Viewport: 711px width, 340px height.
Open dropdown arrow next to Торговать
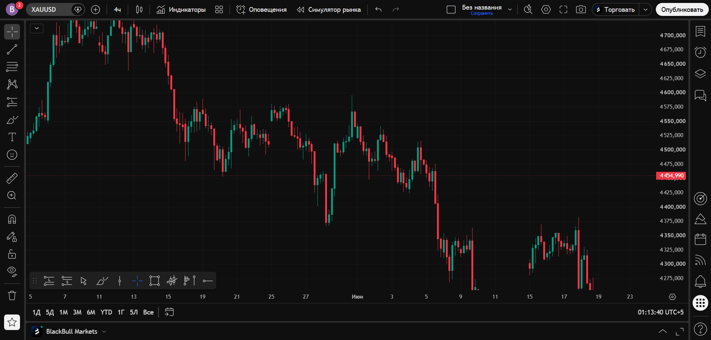[x=645, y=10]
